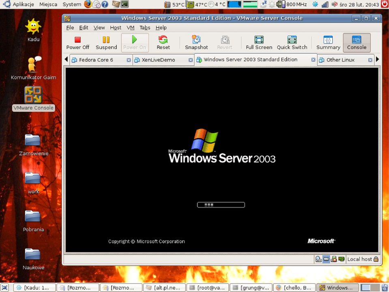Screen dimensions: 389x292
Task: Close the Other Linux tab
Action: click(x=370, y=60)
